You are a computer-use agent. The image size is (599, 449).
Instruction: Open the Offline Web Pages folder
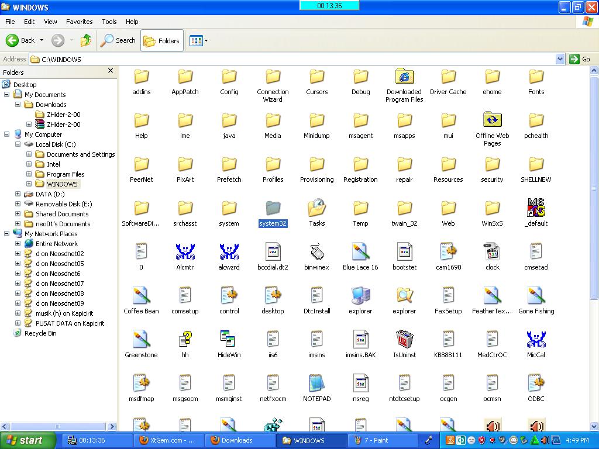point(492,120)
